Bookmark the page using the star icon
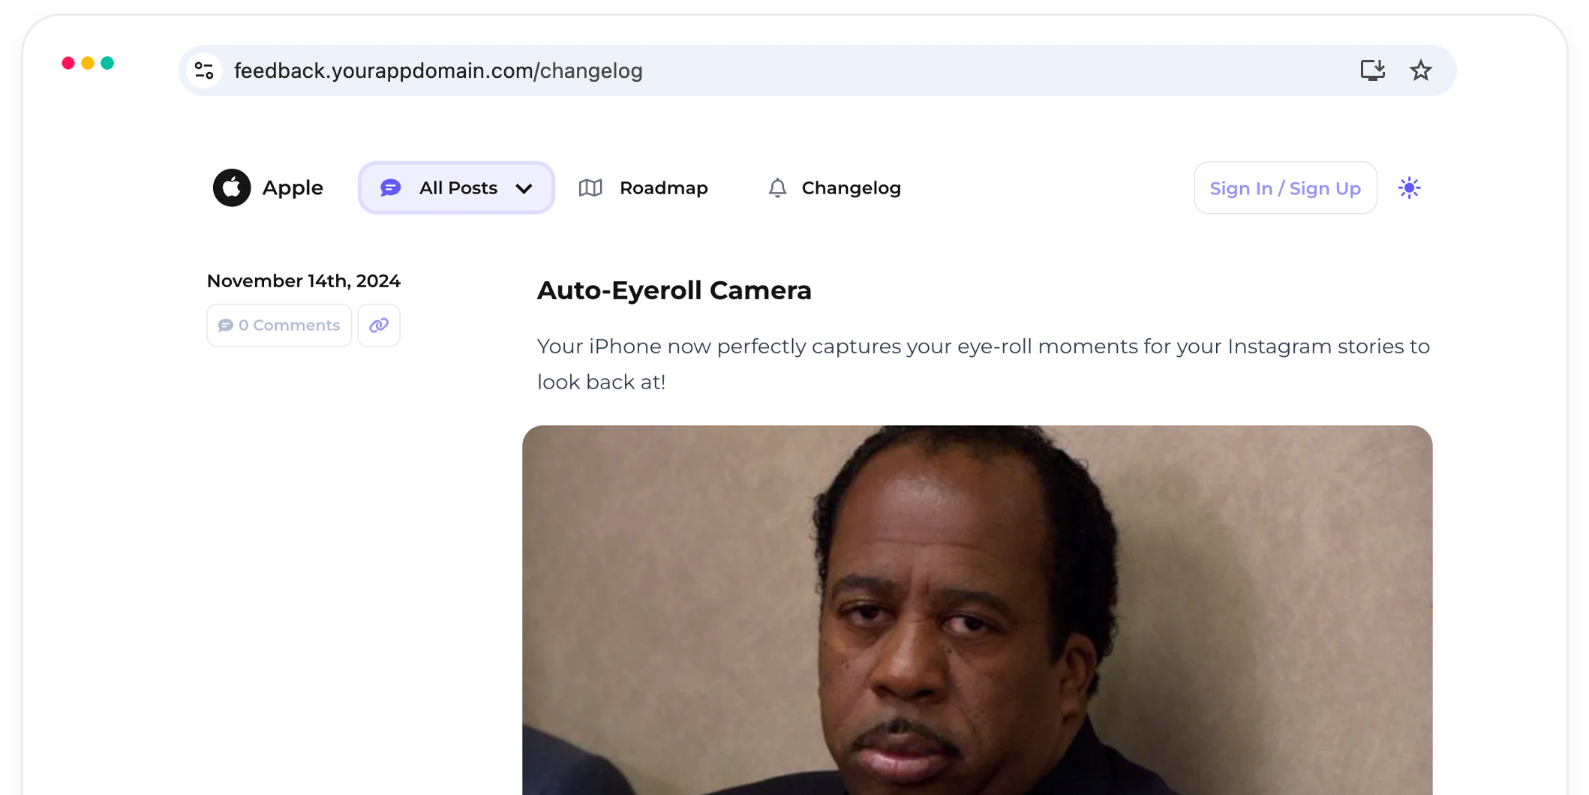Screen dimensions: 1589x795 [1420, 70]
